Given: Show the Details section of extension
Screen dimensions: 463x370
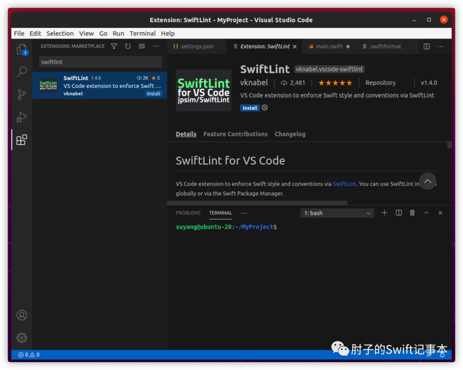Looking at the screenshot, I should (x=186, y=134).
